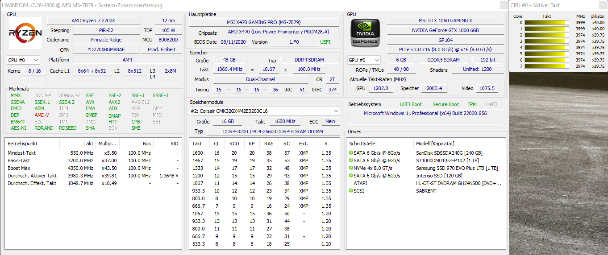Click green status icon for Samsung SSD 970 EVO
This screenshot has height=255, width=608.
click(350, 168)
